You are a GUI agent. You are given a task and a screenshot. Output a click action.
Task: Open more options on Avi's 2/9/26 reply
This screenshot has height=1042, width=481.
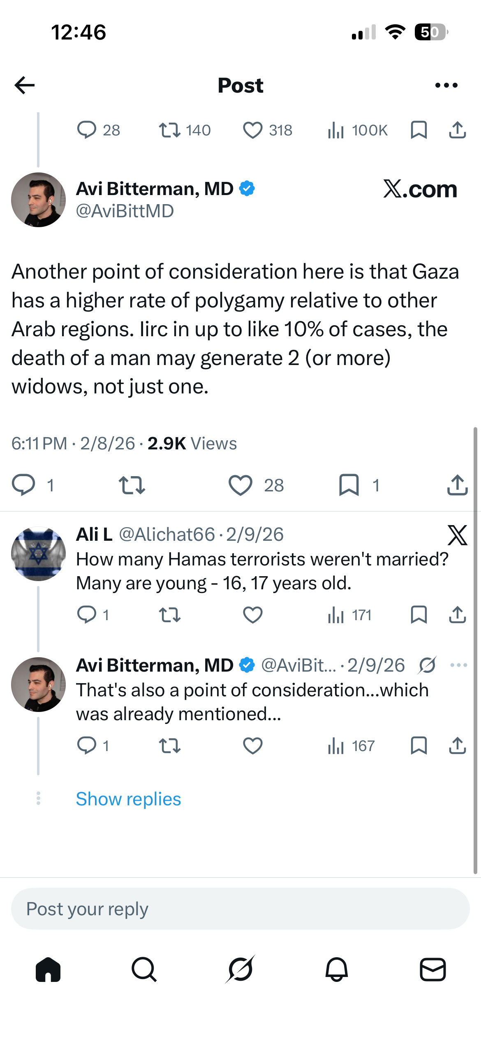pos(459,665)
